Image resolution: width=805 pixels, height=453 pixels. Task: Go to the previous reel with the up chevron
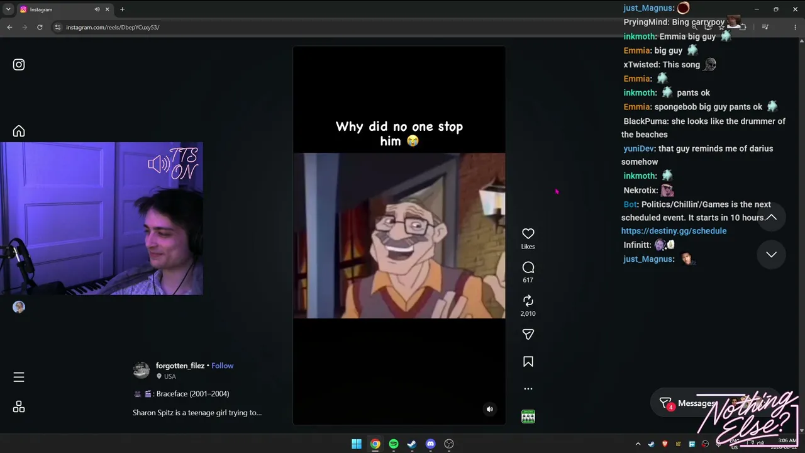771,217
